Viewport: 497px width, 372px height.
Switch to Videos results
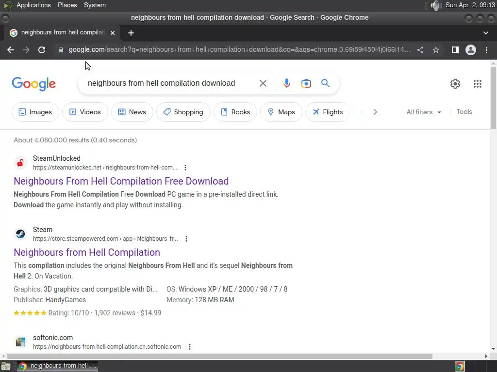[x=85, y=112]
